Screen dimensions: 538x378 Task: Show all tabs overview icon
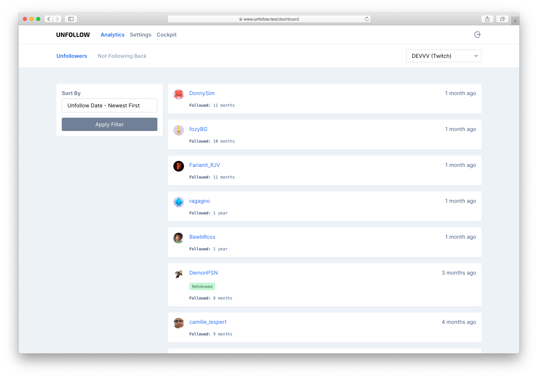point(502,19)
